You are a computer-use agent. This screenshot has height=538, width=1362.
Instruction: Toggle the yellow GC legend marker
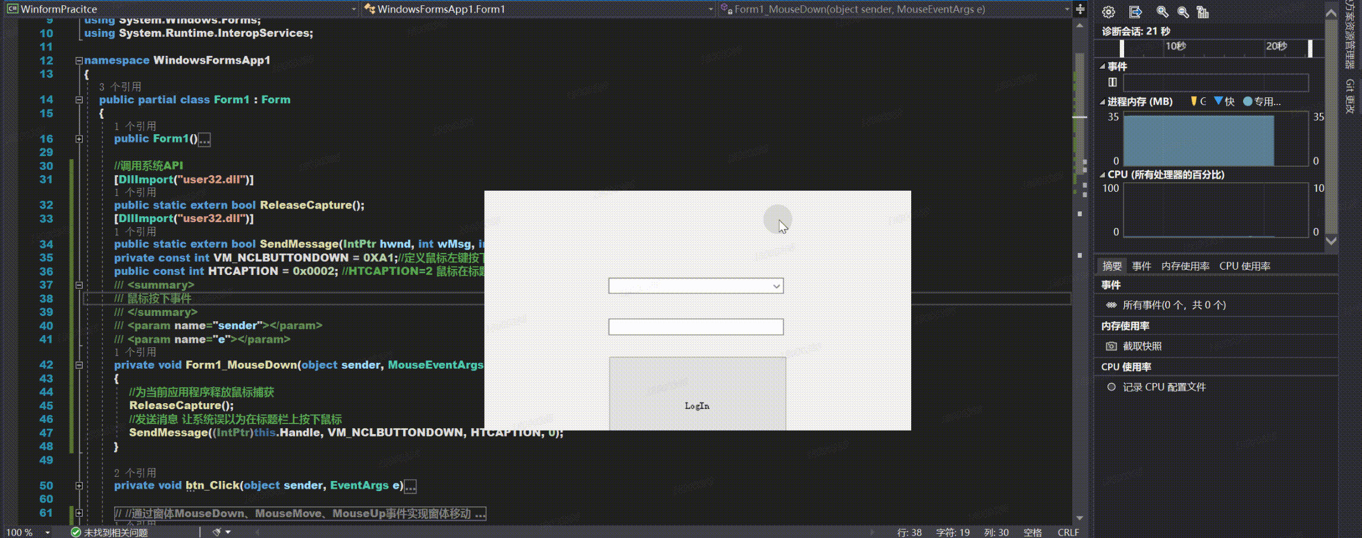[1194, 102]
